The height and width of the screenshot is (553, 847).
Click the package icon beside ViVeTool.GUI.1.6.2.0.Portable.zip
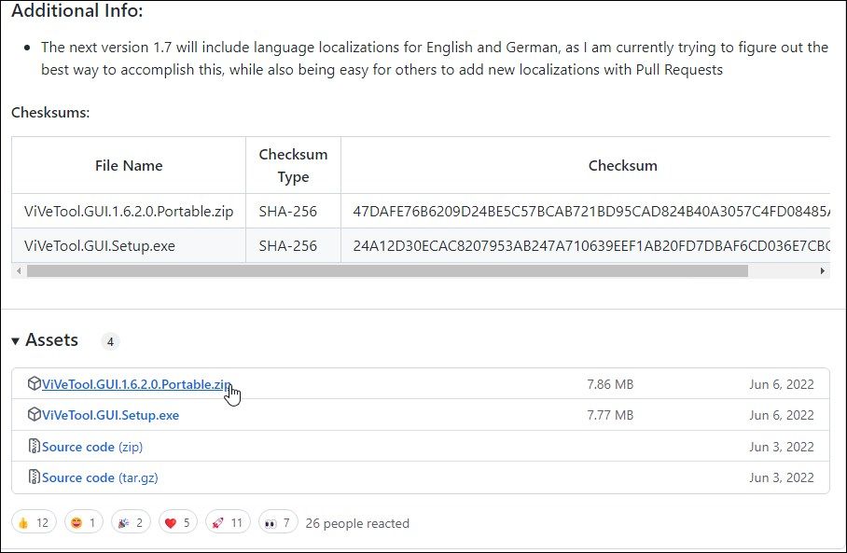[35, 383]
